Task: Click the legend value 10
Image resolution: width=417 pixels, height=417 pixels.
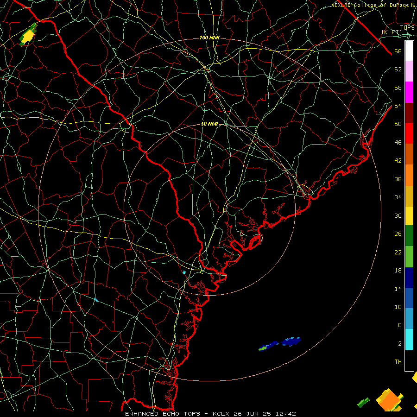Action: point(398,307)
